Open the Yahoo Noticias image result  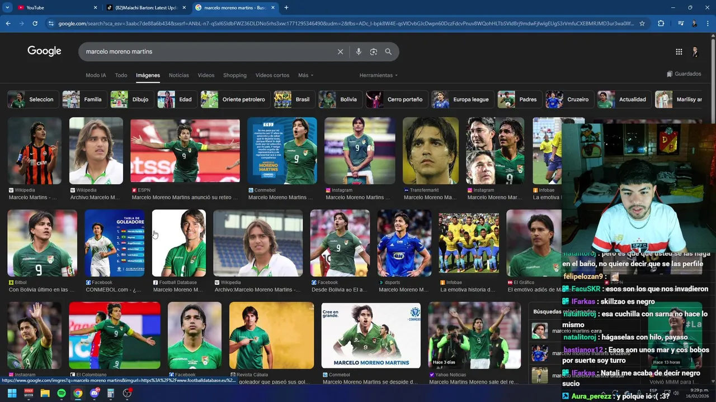point(474,336)
